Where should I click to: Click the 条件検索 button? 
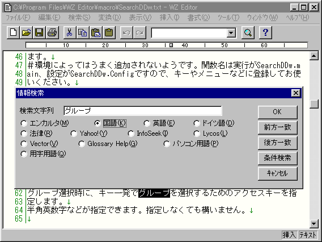click(x=277, y=158)
